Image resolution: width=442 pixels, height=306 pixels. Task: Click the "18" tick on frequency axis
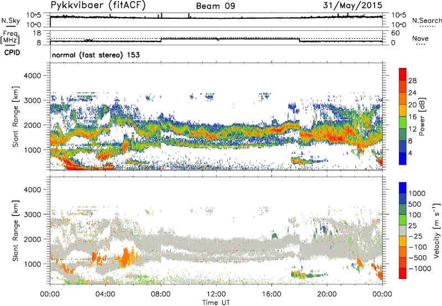37,33
